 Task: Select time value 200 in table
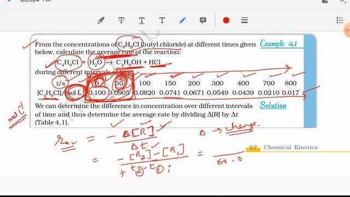194,83
